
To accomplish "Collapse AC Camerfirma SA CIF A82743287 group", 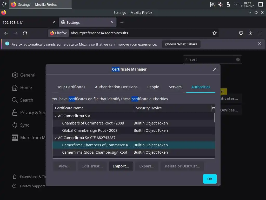I will 56,138.
